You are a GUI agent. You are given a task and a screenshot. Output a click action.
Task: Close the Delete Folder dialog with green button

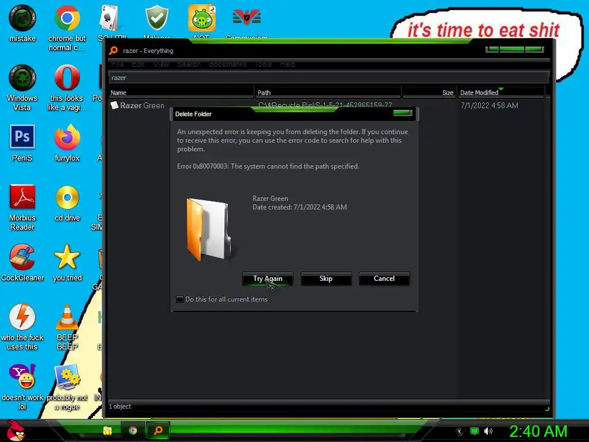click(x=402, y=112)
